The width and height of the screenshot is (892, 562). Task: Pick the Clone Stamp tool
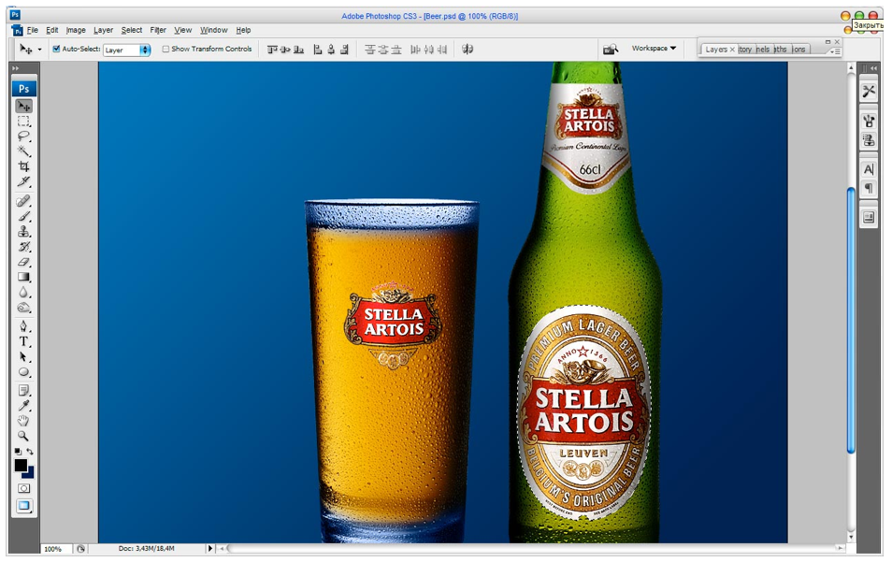tap(24, 231)
